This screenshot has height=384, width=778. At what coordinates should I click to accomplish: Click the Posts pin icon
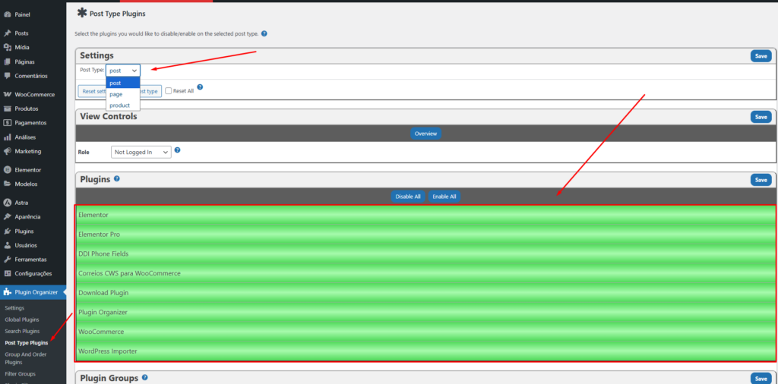coord(8,33)
